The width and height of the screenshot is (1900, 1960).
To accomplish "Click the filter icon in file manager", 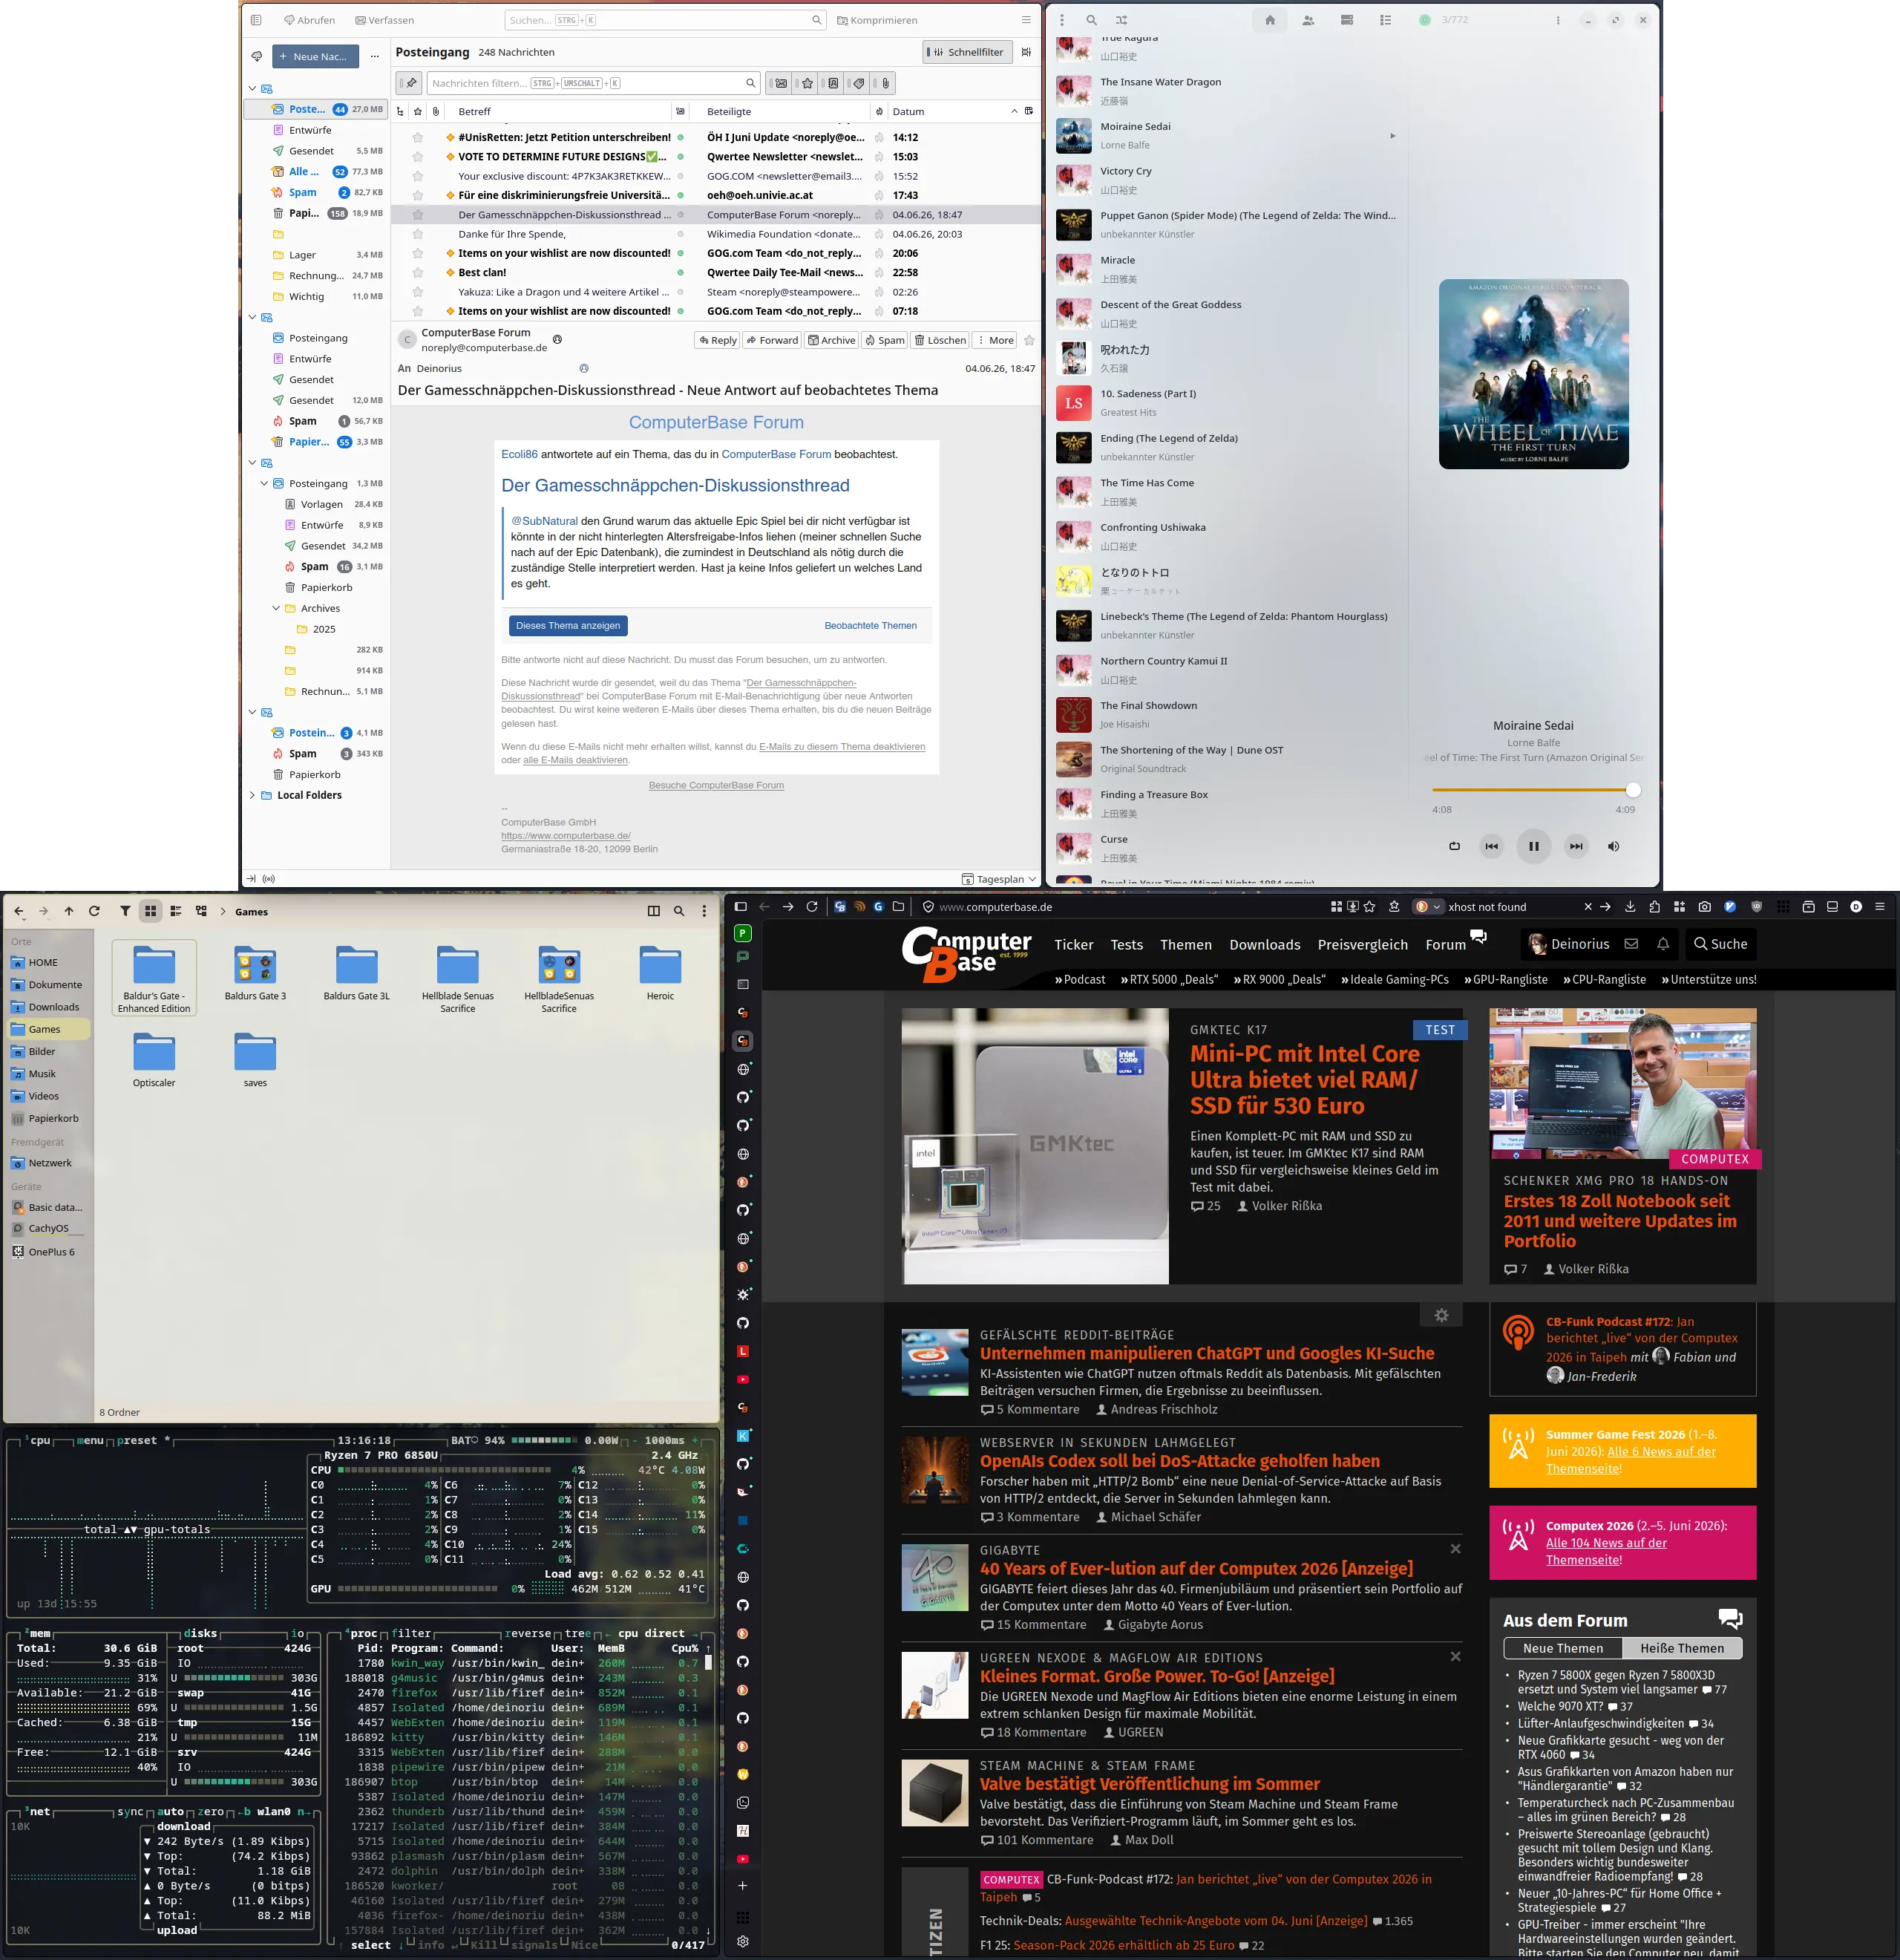I will [x=125, y=911].
